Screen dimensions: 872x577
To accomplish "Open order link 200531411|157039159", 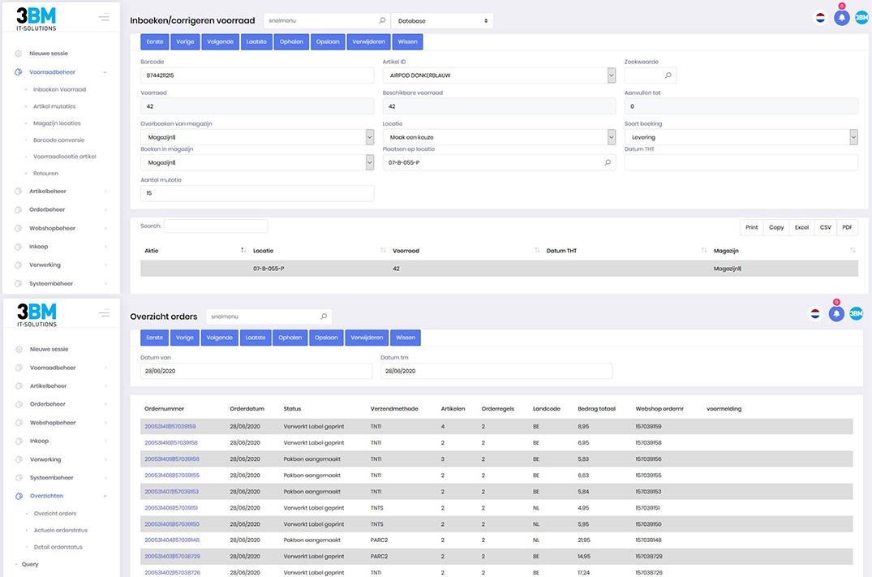I will point(170,427).
